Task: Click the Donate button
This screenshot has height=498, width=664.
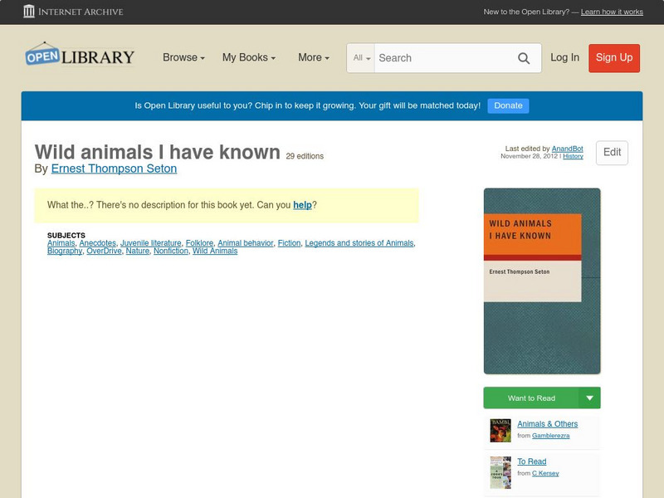Action: coord(507,105)
